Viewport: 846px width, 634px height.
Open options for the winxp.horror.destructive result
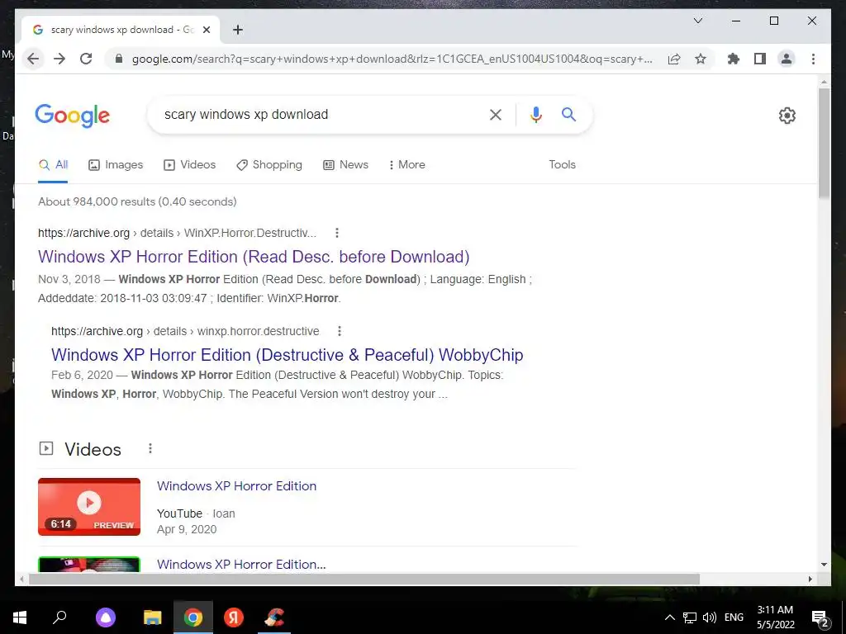point(340,331)
